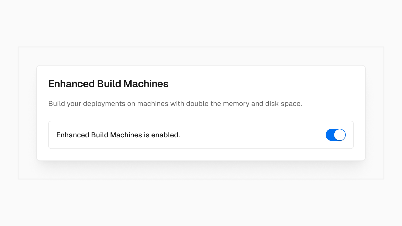
Task: Click the left edge of the outer frame
Action: tap(18, 113)
